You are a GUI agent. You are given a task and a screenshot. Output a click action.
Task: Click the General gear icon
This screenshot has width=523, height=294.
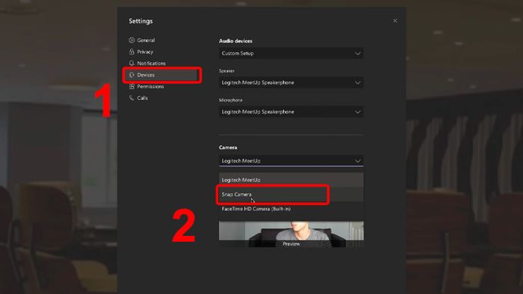click(x=131, y=40)
